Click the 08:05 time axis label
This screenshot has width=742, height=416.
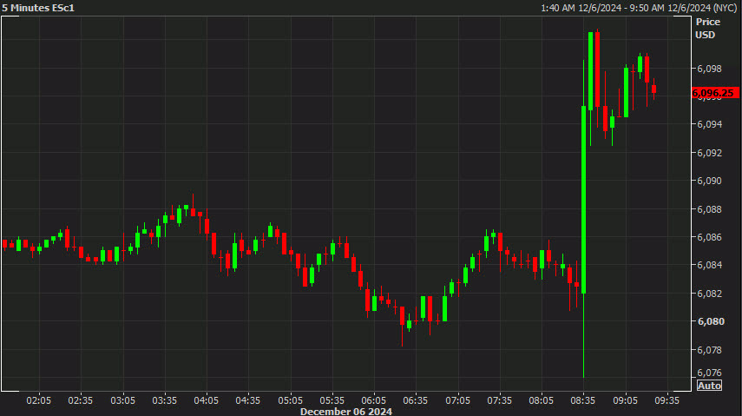[542, 400]
